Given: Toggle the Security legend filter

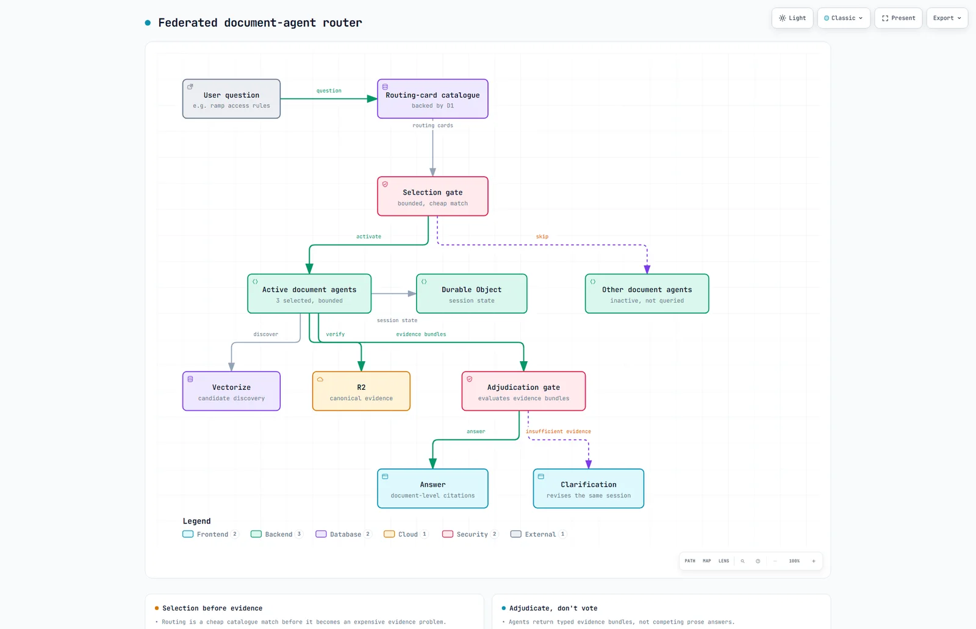Looking at the screenshot, I should tap(470, 534).
